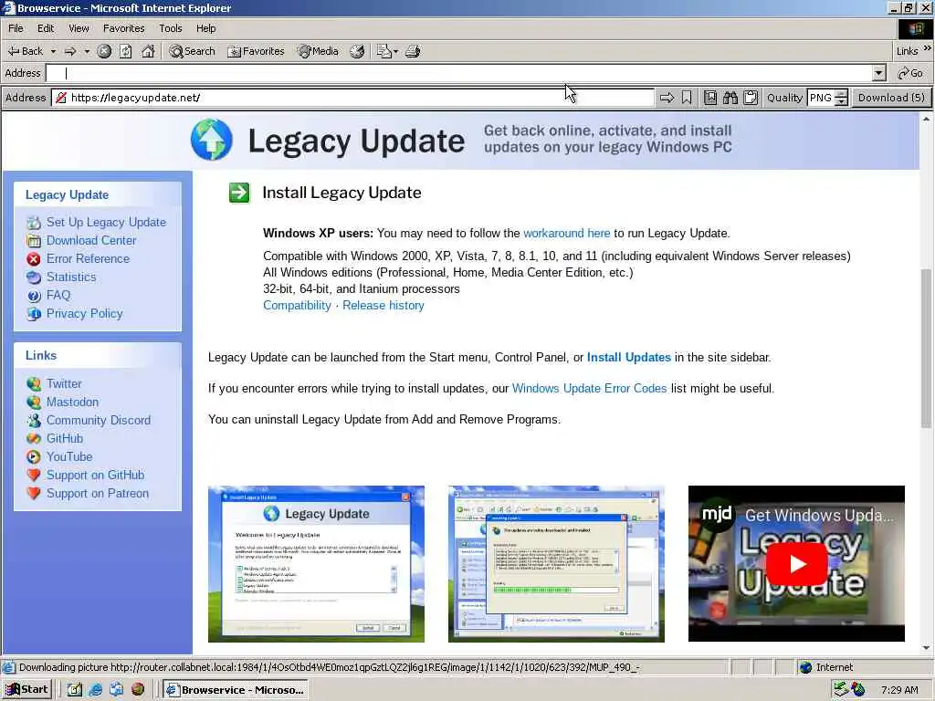This screenshot has height=701, width=935.
Task: Open the IE address bar dropdown
Action: pos(878,73)
